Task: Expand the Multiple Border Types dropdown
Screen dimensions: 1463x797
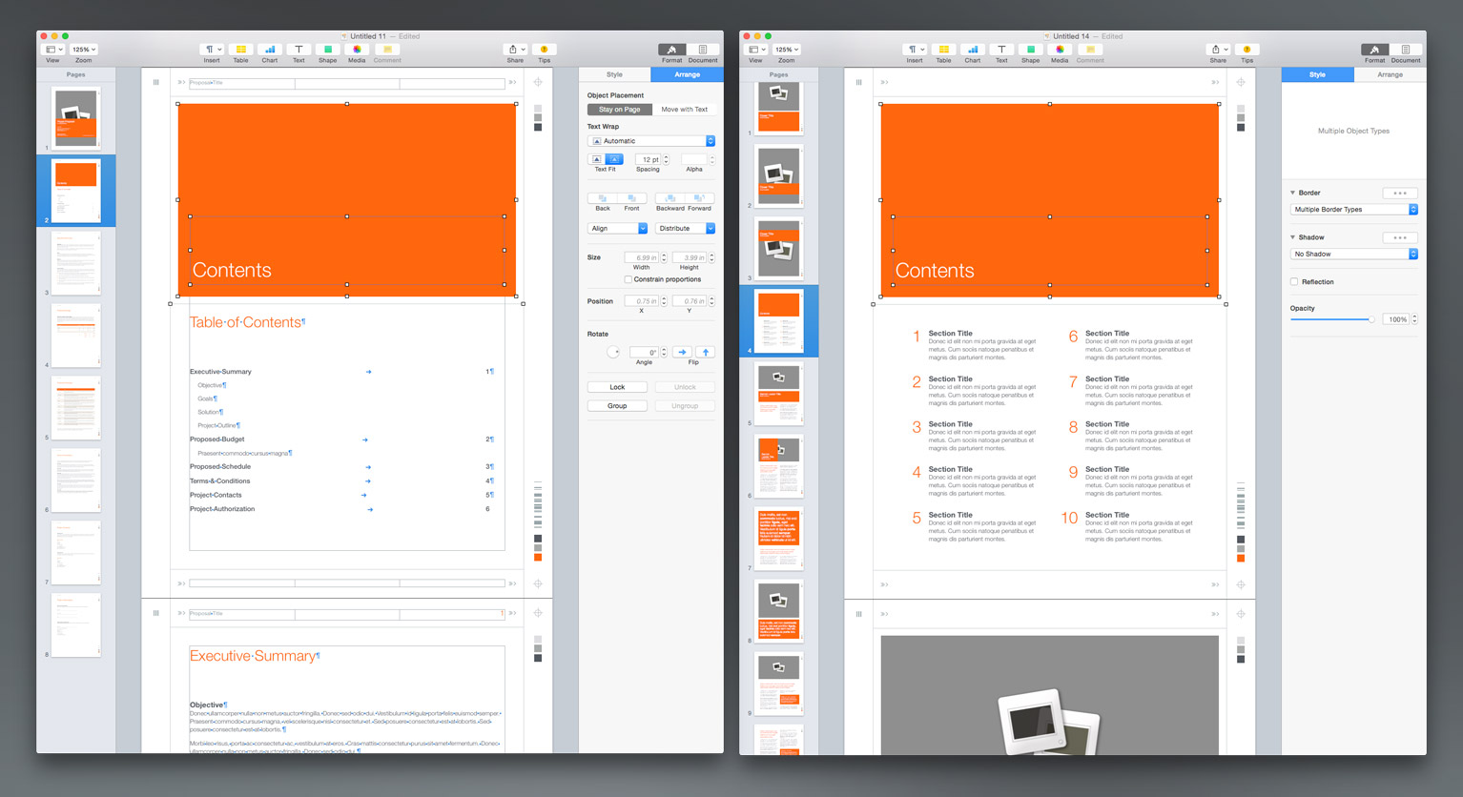Action: pyautogui.click(x=1354, y=210)
